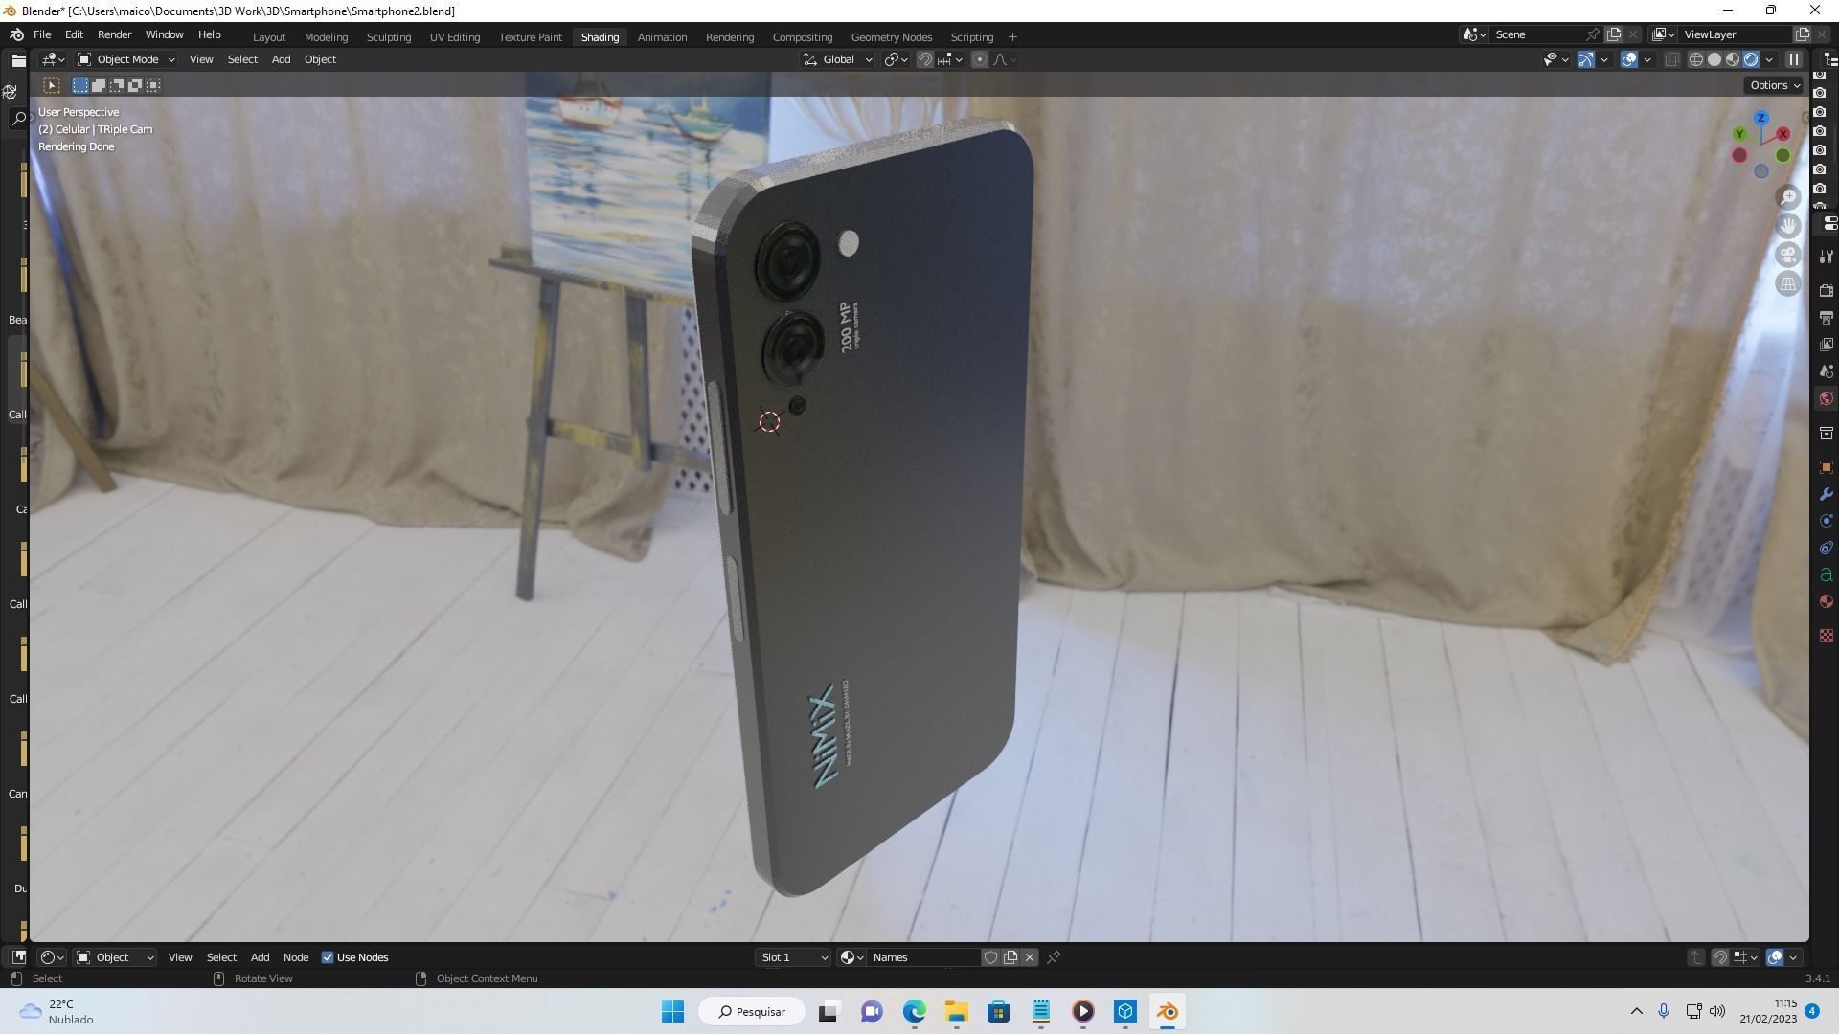Create new scene with the copy icon
The height and width of the screenshot is (1034, 1839).
[x=1614, y=34]
